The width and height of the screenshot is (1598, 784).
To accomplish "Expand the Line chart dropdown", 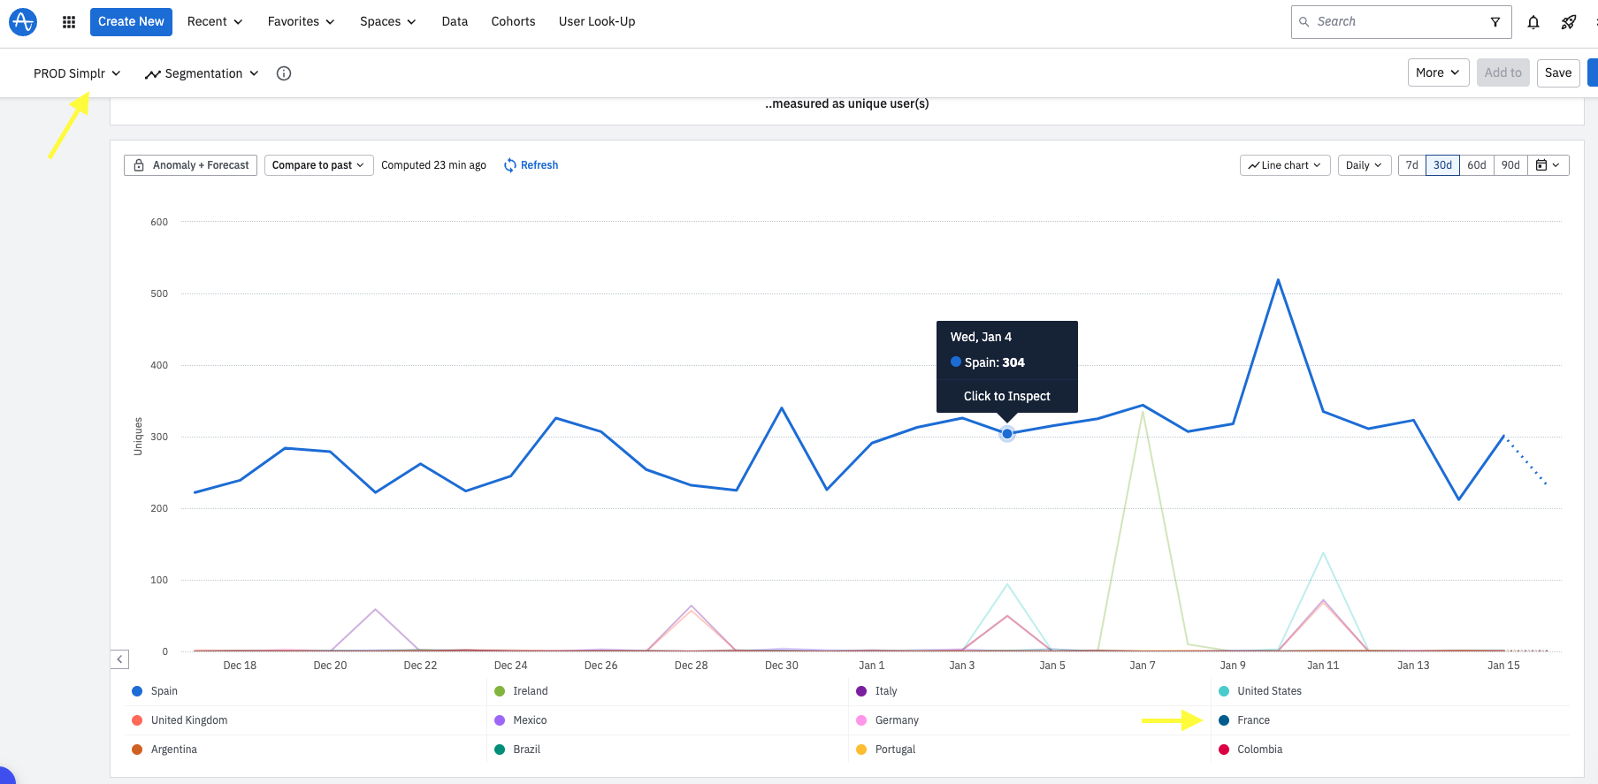I will point(1285,165).
